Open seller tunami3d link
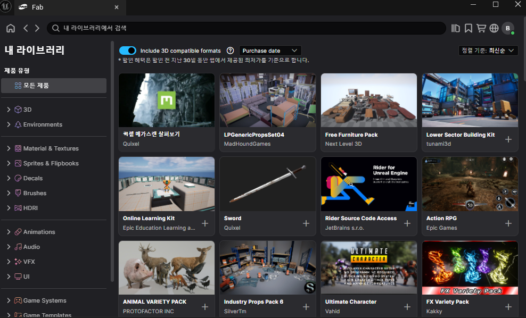Screen dimensions: 526x318 coord(439,144)
